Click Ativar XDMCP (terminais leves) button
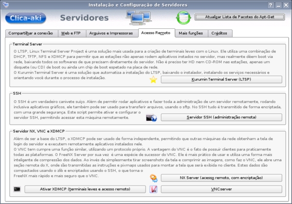292x204 pixels. pyautogui.click(x=85, y=189)
